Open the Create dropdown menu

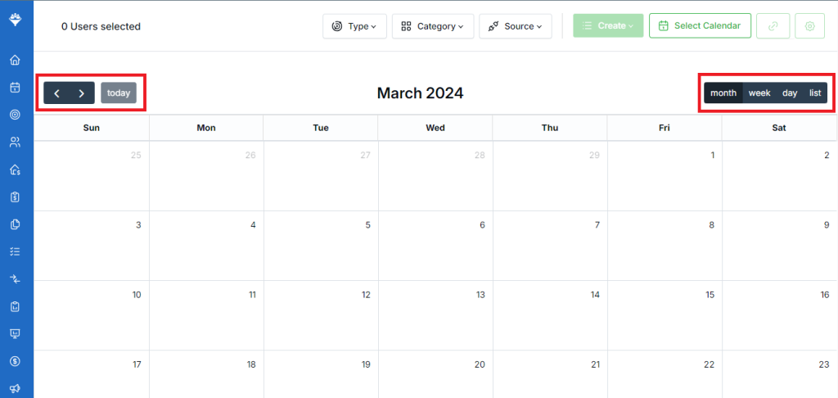[x=608, y=25]
